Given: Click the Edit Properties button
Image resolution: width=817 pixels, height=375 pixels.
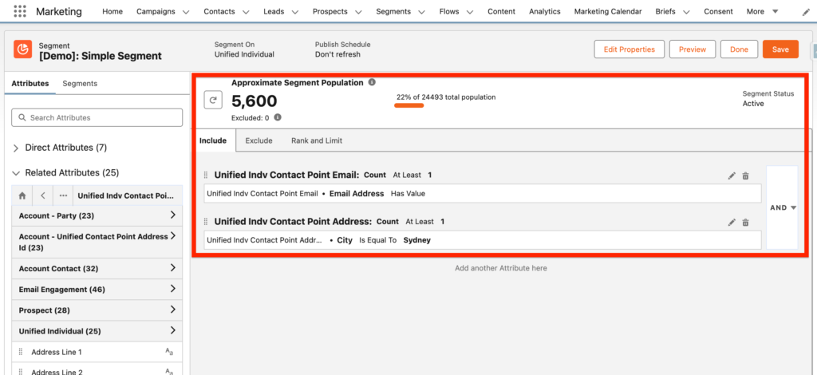Looking at the screenshot, I should pos(629,49).
